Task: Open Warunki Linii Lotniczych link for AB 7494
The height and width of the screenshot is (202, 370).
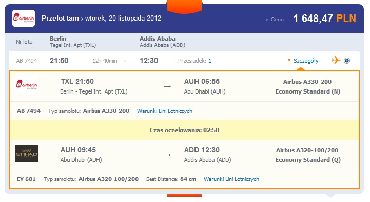Action: pos(165,111)
